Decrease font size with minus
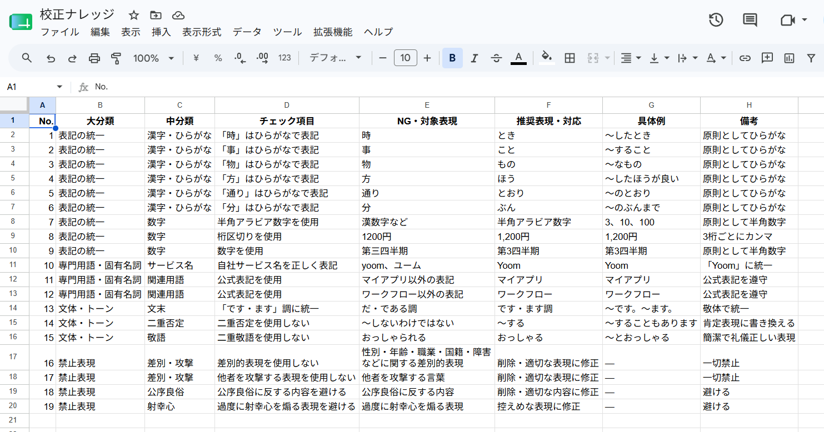Screen dimensions: 824x432 tap(382, 58)
